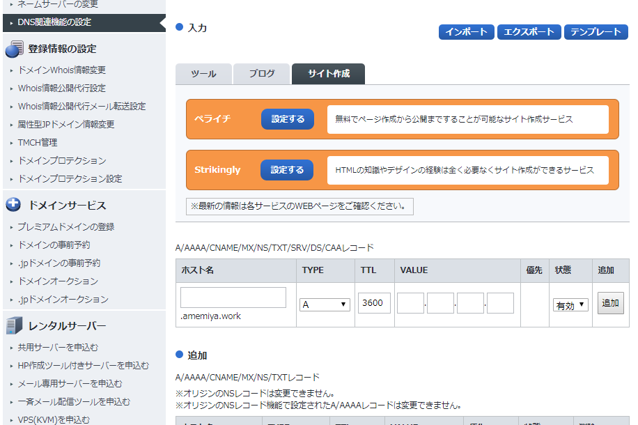The height and width of the screenshot is (425, 638).
Task: Click 追加 to add the DNS record
Action: click(610, 304)
